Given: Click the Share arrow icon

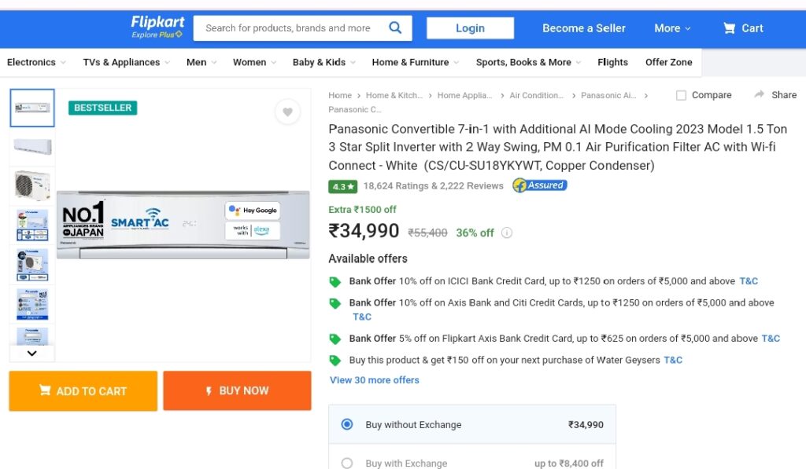Looking at the screenshot, I should pos(760,94).
